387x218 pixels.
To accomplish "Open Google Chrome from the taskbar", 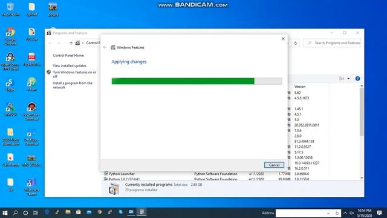I will coord(99,212).
